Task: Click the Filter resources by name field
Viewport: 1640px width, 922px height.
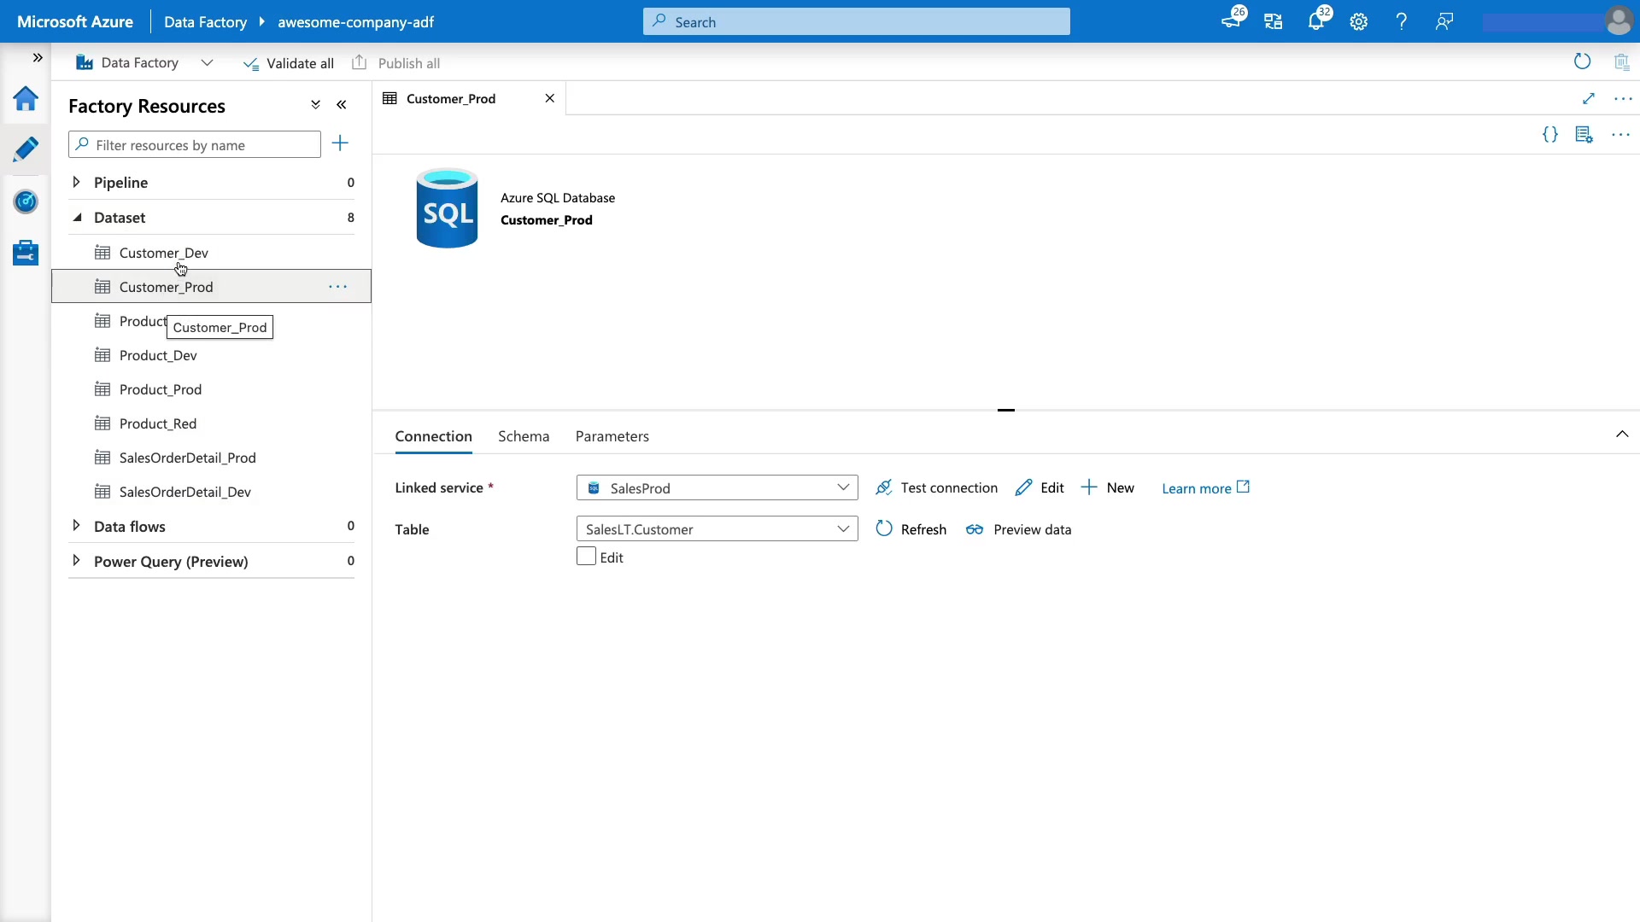Action: click(195, 145)
